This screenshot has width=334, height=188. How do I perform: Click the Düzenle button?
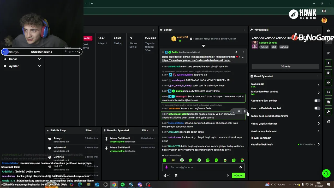click(285, 66)
